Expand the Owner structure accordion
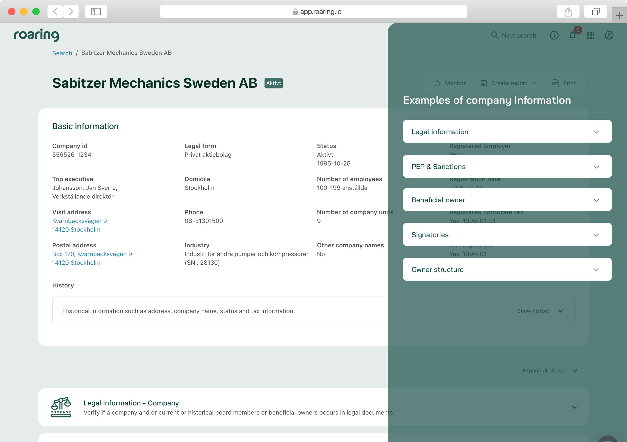The image size is (627, 442). (507, 269)
